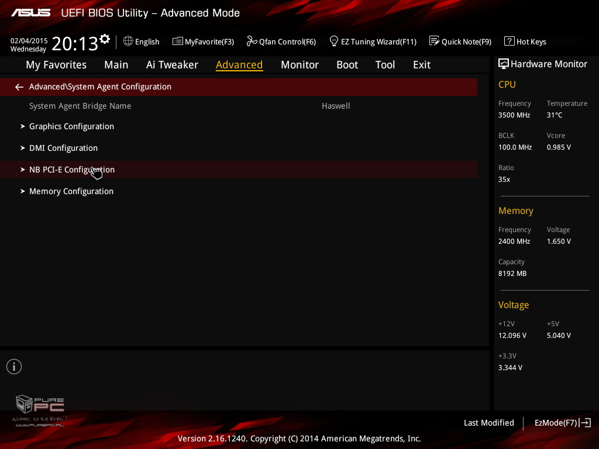
Task: Select the Advanced tab
Action: (239, 65)
